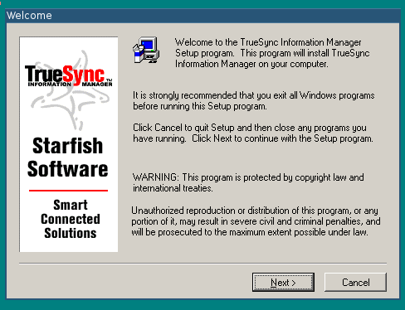Click the Welcome to TrueSync paragraph

272,53
